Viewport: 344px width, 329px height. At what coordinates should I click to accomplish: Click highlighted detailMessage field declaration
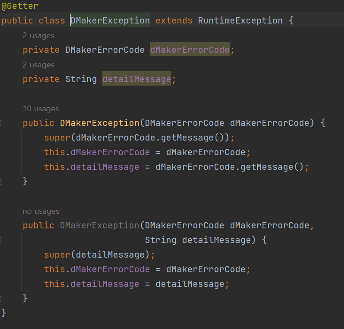(137, 79)
